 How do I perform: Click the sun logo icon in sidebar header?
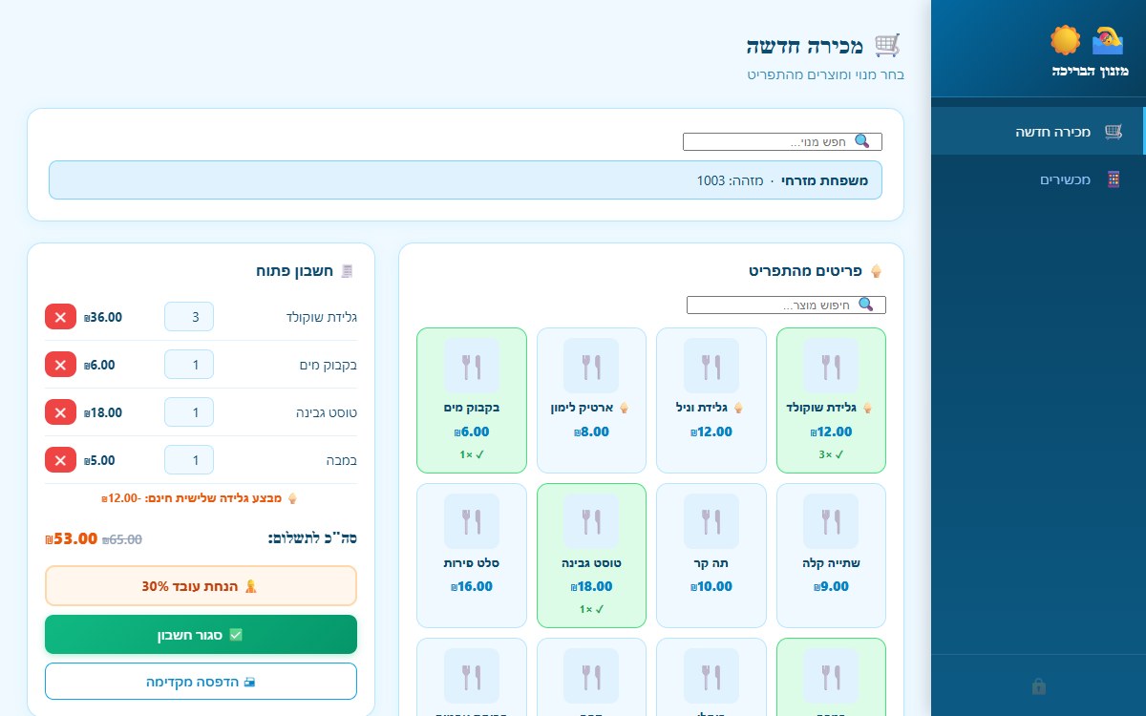tap(1065, 40)
